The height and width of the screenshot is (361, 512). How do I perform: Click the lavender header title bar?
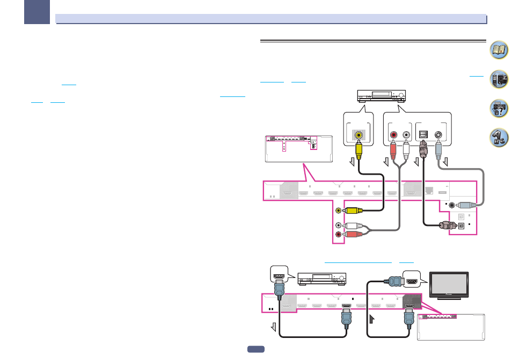271,19
